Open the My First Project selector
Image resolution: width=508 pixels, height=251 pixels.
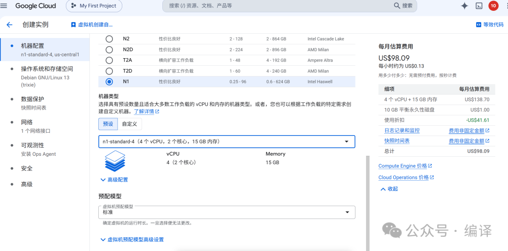pos(94,6)
